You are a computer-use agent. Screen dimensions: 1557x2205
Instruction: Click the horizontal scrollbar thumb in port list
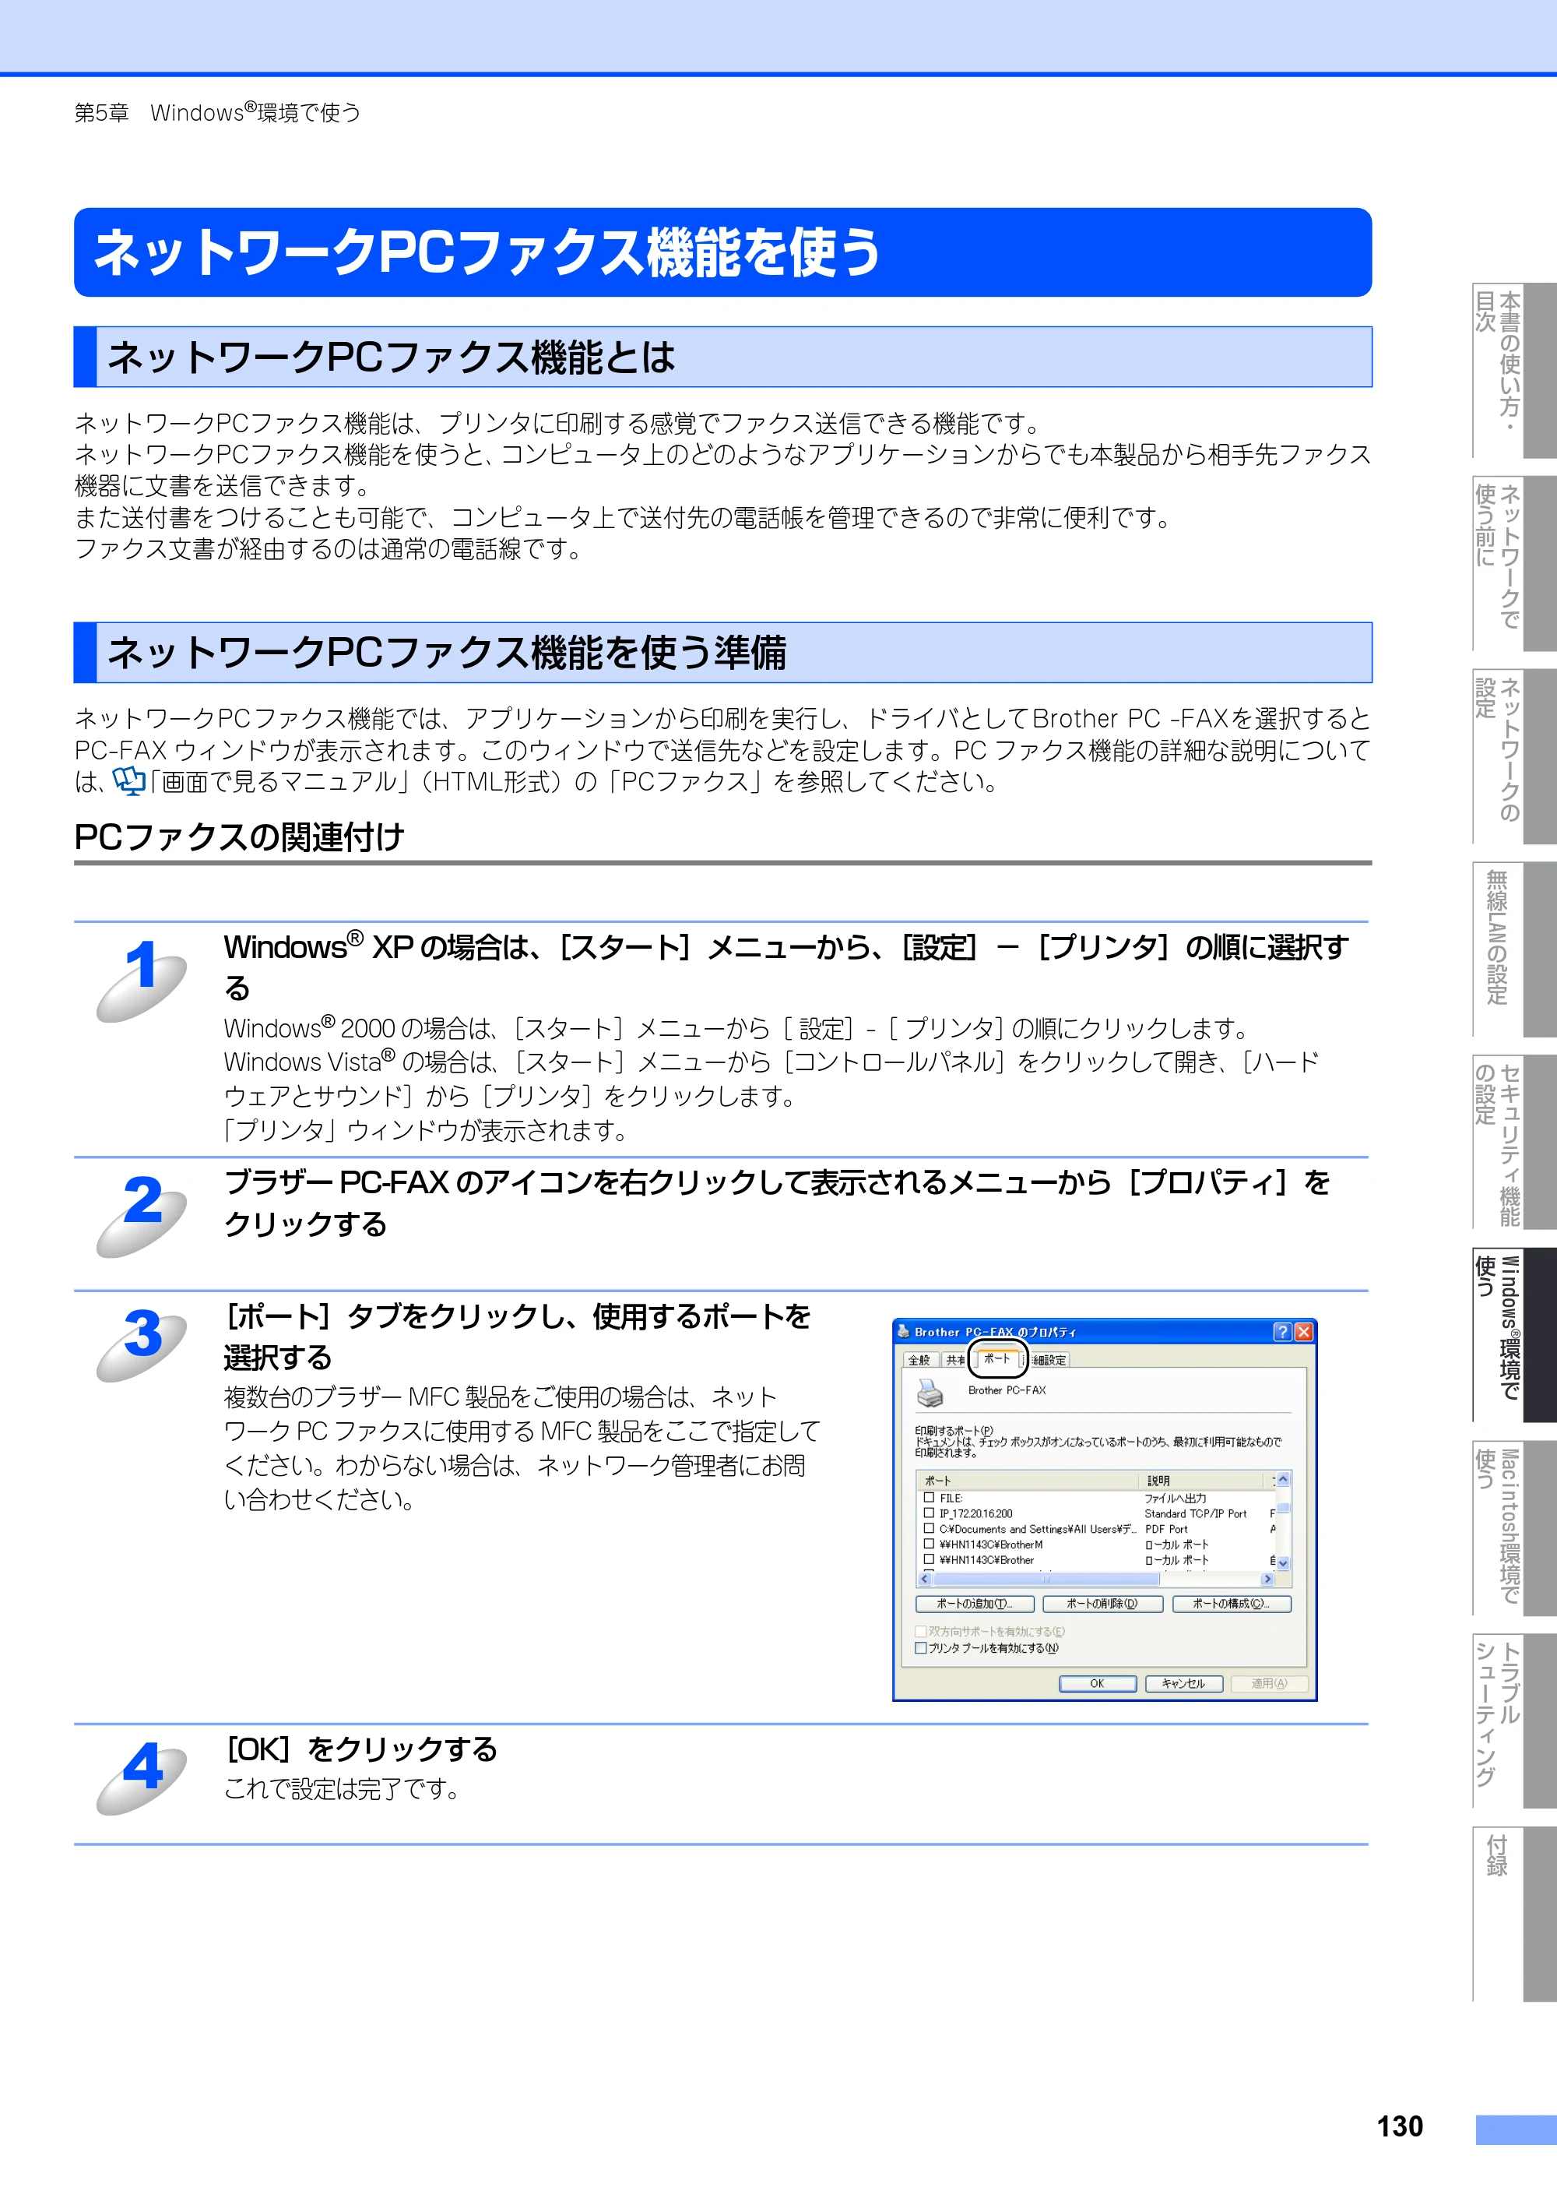point(1046,1579)
